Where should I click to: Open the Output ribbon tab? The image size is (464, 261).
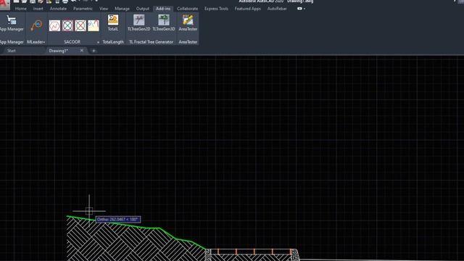click(143, 9)
